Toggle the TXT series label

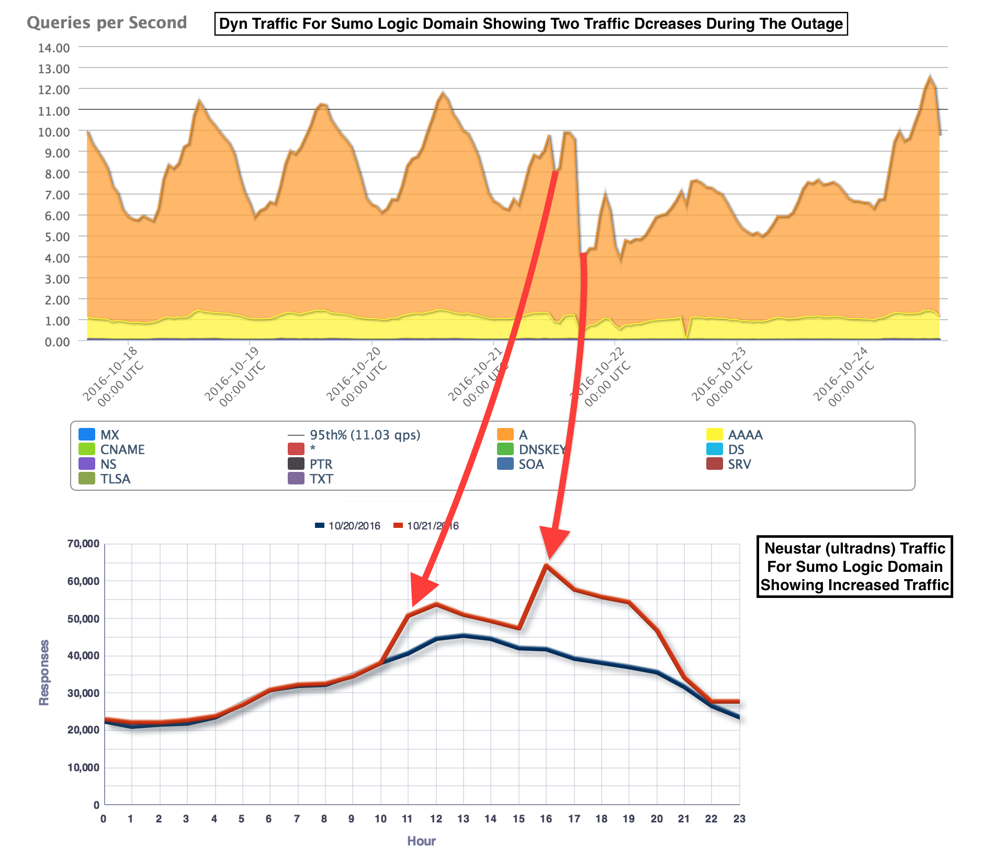pos(321,479)
